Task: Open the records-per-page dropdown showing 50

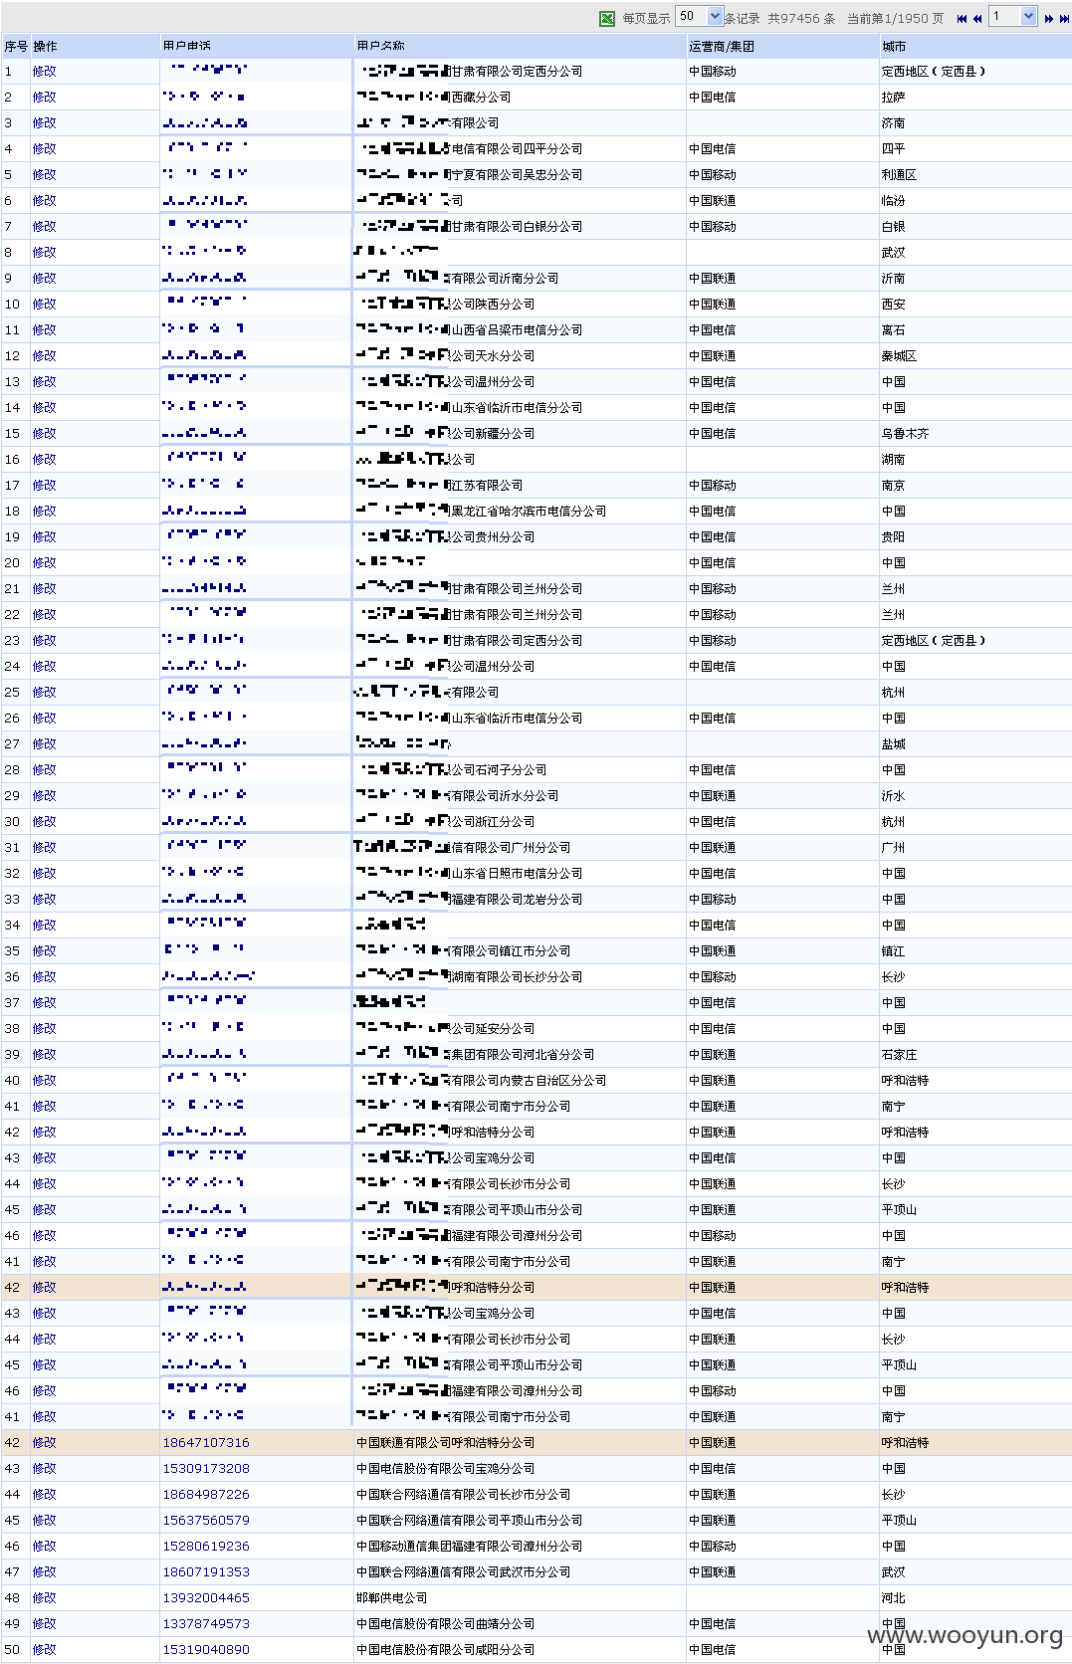Action: (x=699, y=16)
